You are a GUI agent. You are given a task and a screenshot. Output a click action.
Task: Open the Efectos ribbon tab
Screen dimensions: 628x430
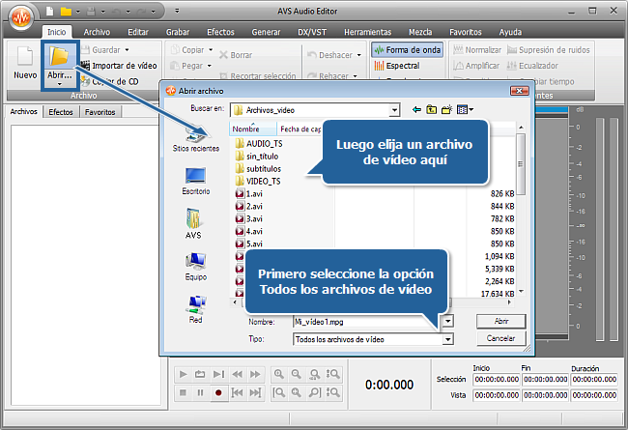(x=220, y=32)
